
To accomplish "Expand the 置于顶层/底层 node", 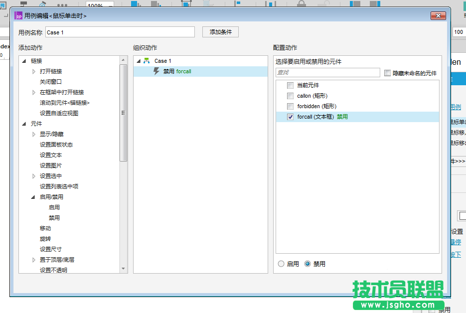I will [x=33, y=260].
